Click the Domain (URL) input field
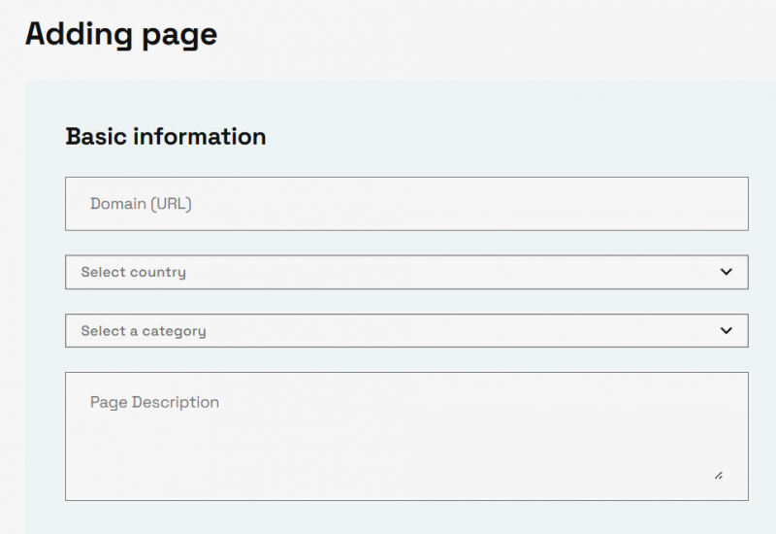Viewport: 776px width, 534px height. point(406,204)
